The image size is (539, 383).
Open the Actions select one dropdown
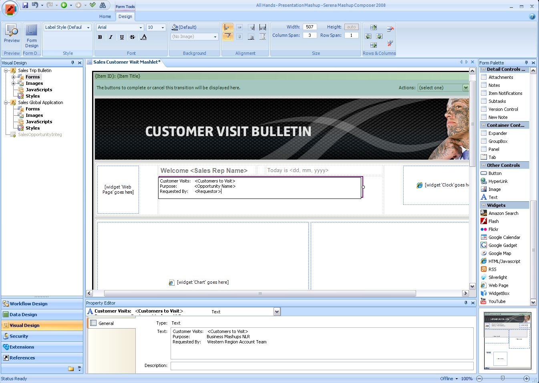(x=466, y=88)
